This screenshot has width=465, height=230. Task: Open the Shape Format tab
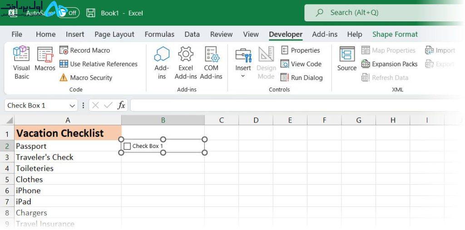395,34
